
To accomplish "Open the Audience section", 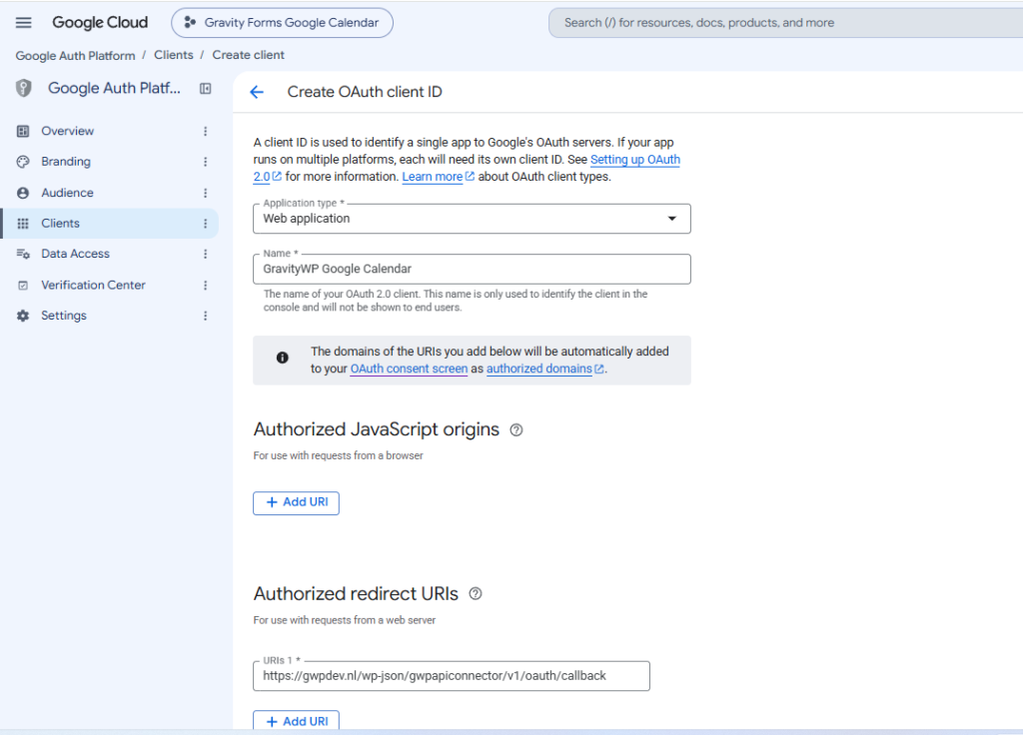I will tap(67, 193).
